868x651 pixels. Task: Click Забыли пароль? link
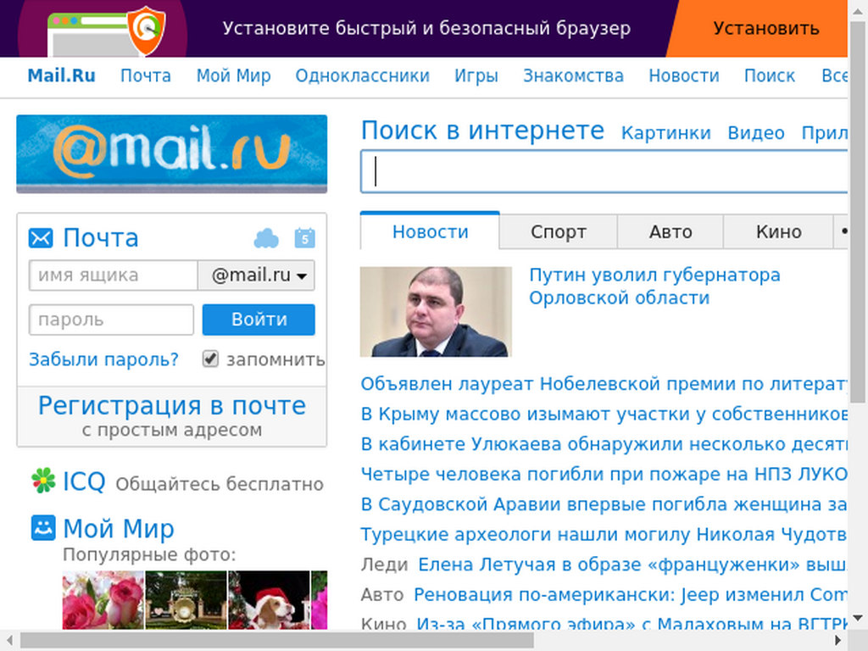(103, 359)
